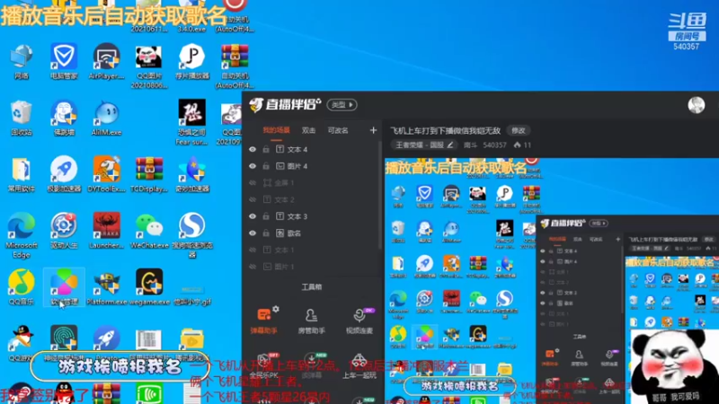The width and height of the screenshot is (719, 404).
Task: Switch to the 可改名 scene tab
Action: click(338, 130)
